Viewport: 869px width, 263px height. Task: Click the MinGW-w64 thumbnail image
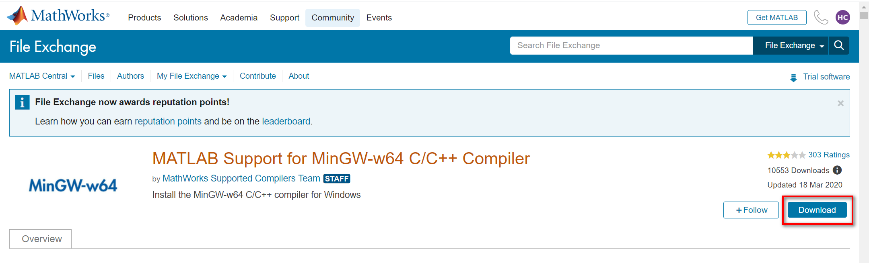pyautogui.click(x=73, y=185)
